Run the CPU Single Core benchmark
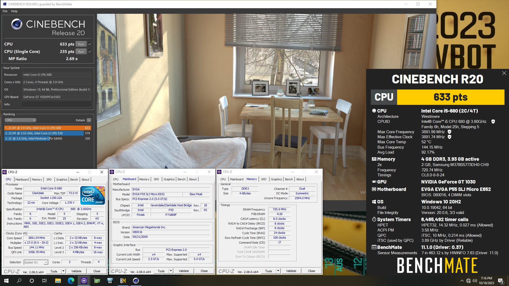509x286 pixels. (x=81, y=52)
